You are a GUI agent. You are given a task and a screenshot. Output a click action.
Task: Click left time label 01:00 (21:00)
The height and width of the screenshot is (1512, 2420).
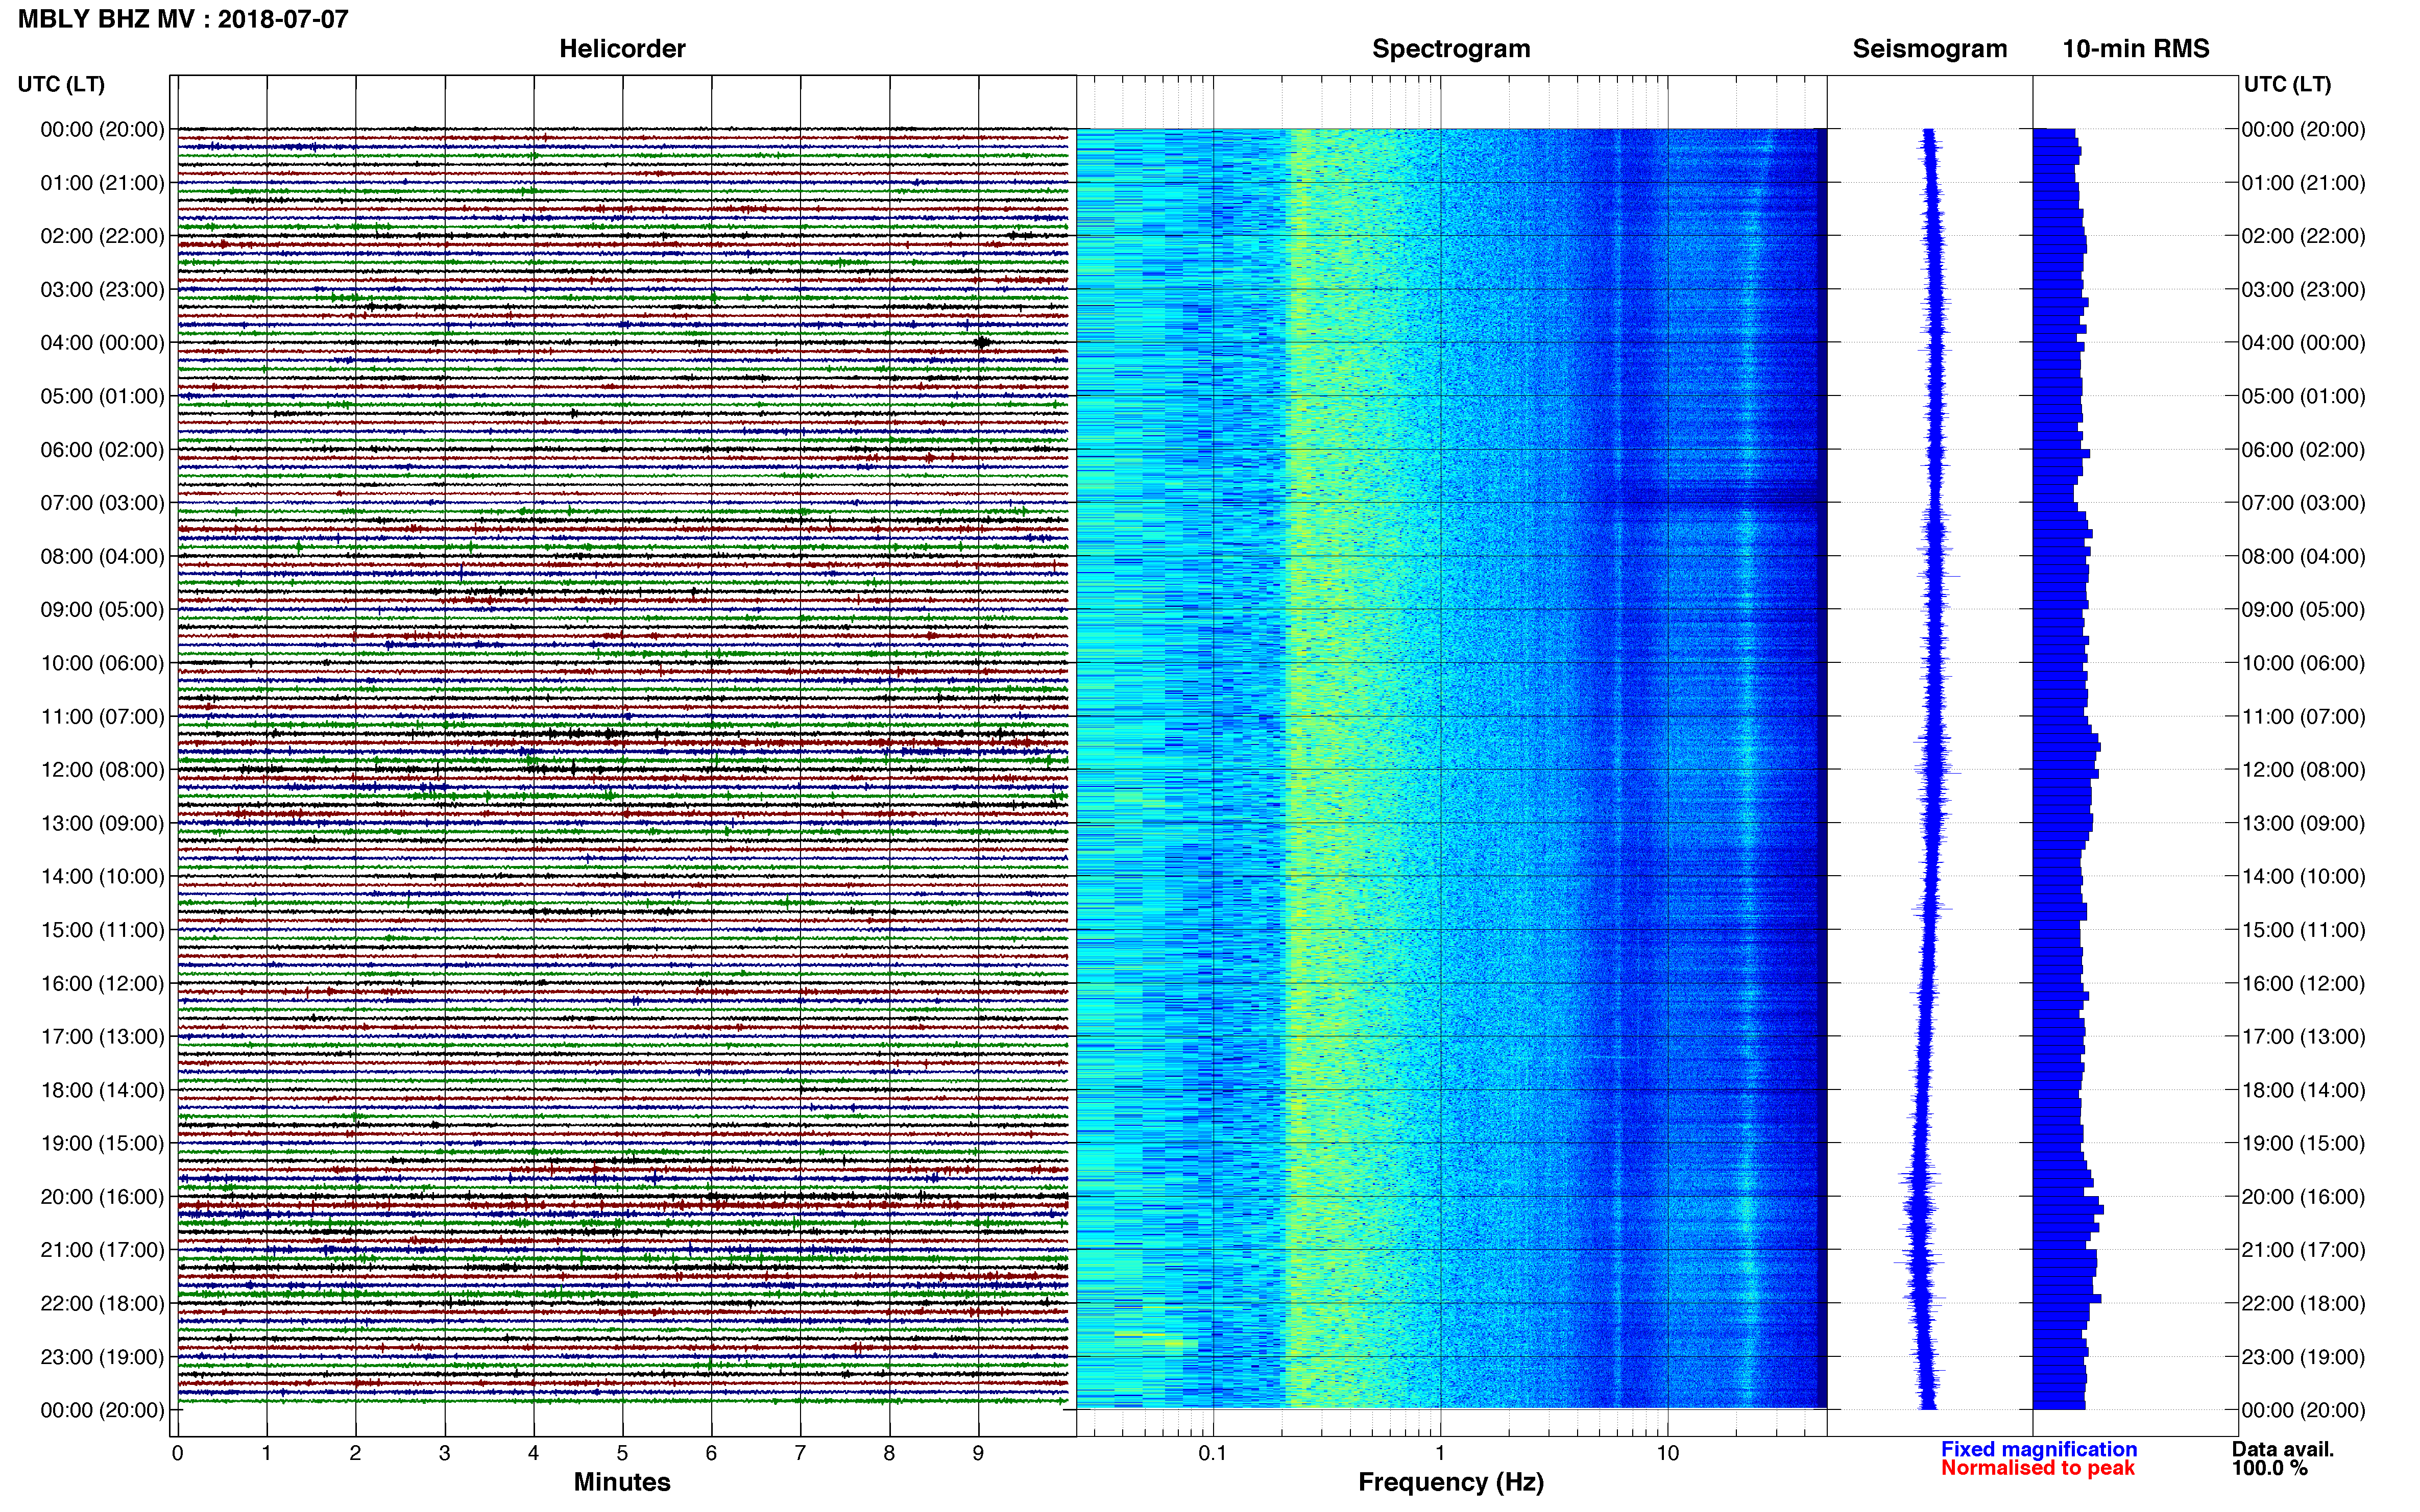pos(102,183)
